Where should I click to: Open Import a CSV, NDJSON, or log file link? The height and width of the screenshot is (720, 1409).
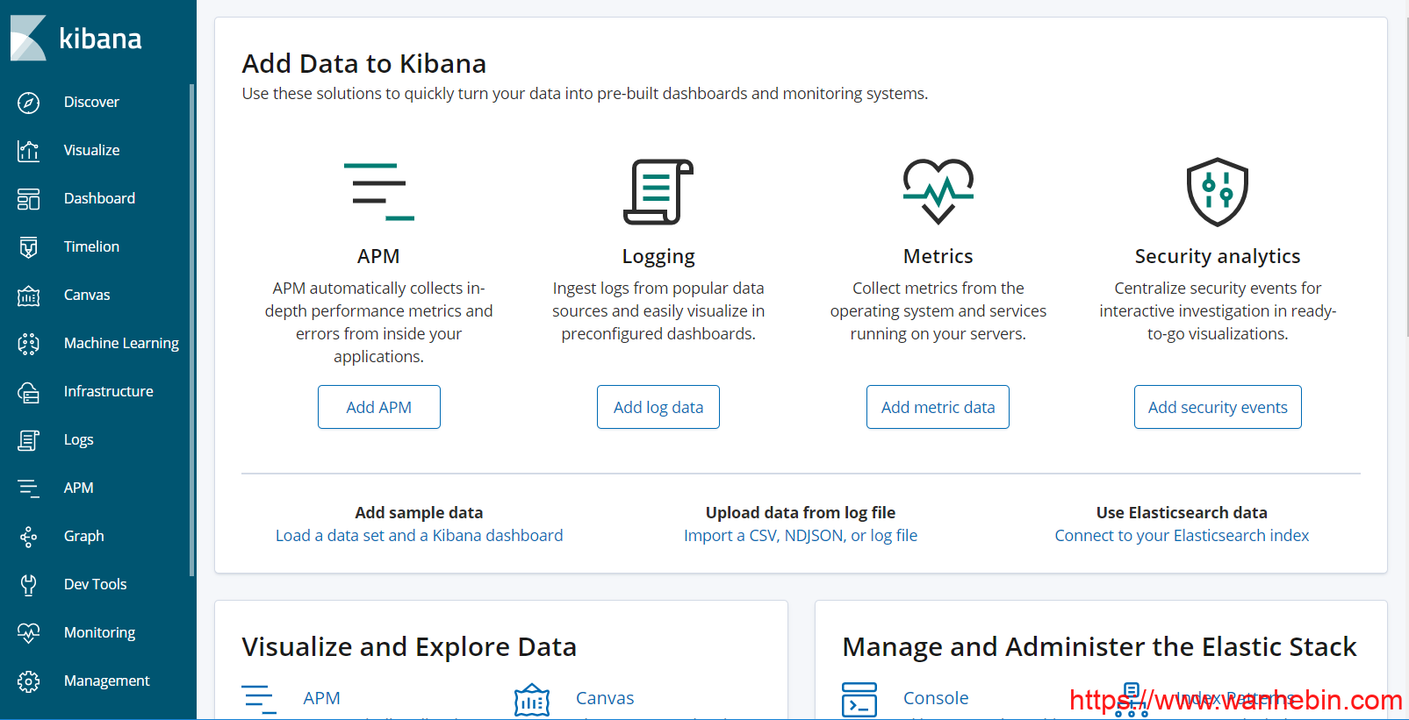coord(801,535)
